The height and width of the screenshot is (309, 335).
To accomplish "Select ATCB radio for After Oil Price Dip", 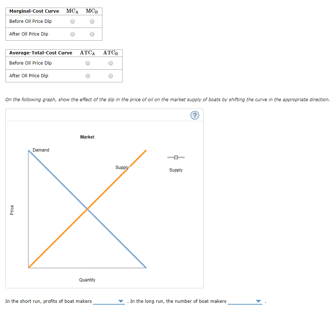I will (110, 75).
